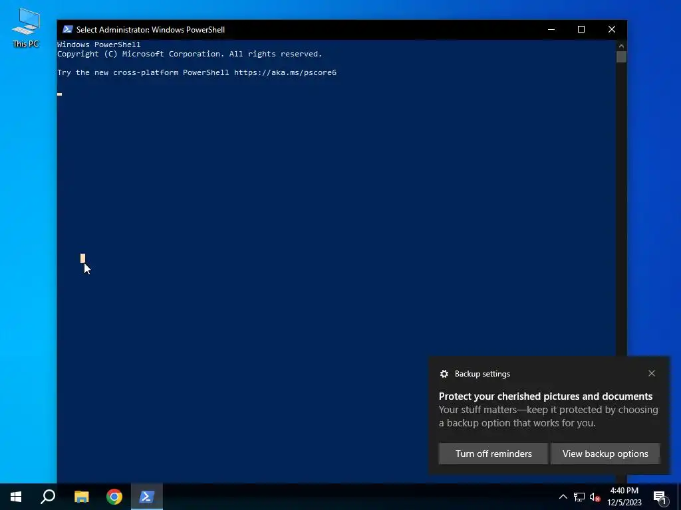This screenshot has height=510, width=681.
Task: Open network status tray icon
Action: coord(579,497)
